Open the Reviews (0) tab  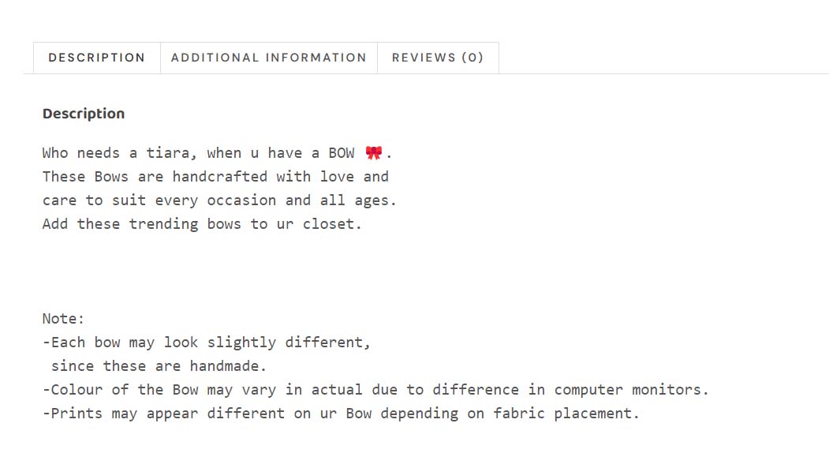click(x=438, y=58)
